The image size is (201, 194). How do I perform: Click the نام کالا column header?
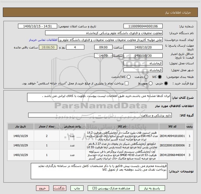point(122,127)
